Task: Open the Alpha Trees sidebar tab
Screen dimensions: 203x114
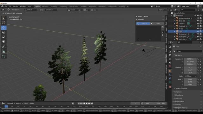Action: tap(166, 59)
